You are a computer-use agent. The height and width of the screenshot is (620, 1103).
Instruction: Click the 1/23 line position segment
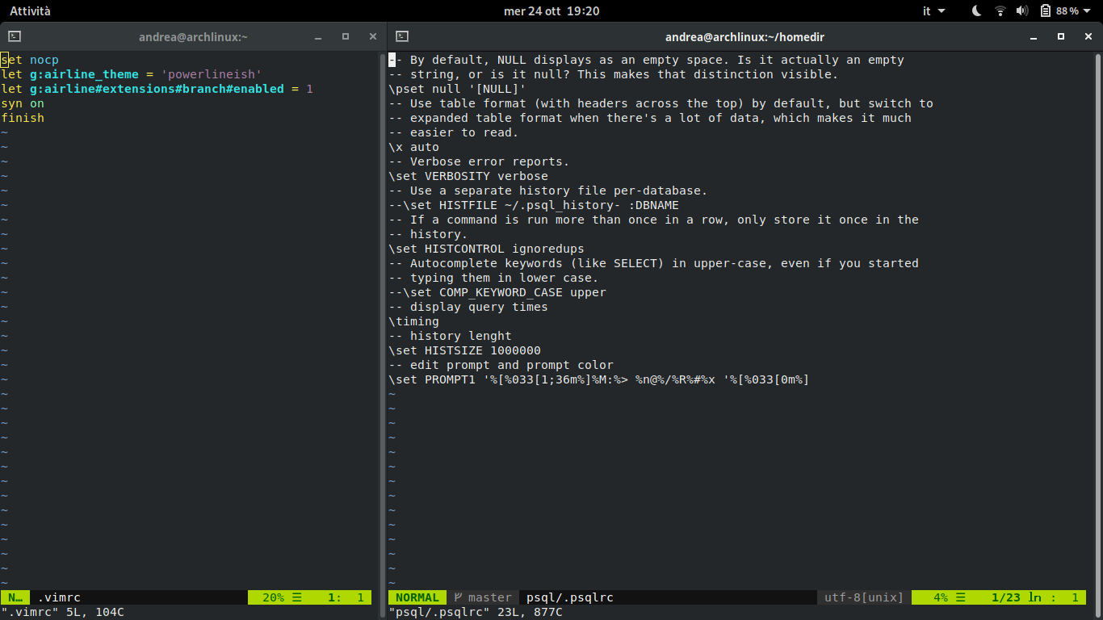[x=1007, y=597]
